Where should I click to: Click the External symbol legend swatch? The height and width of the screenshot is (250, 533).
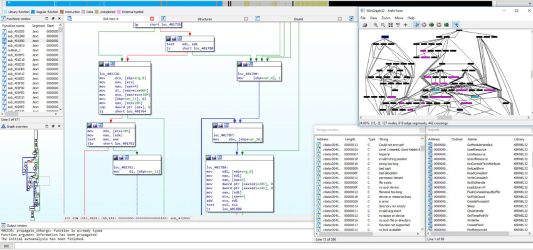pos(119,12)
